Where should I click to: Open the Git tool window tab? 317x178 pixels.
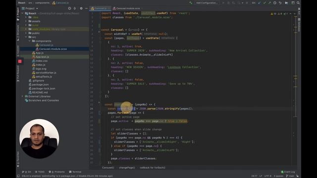pyautogui.click(x=26, y=172)
